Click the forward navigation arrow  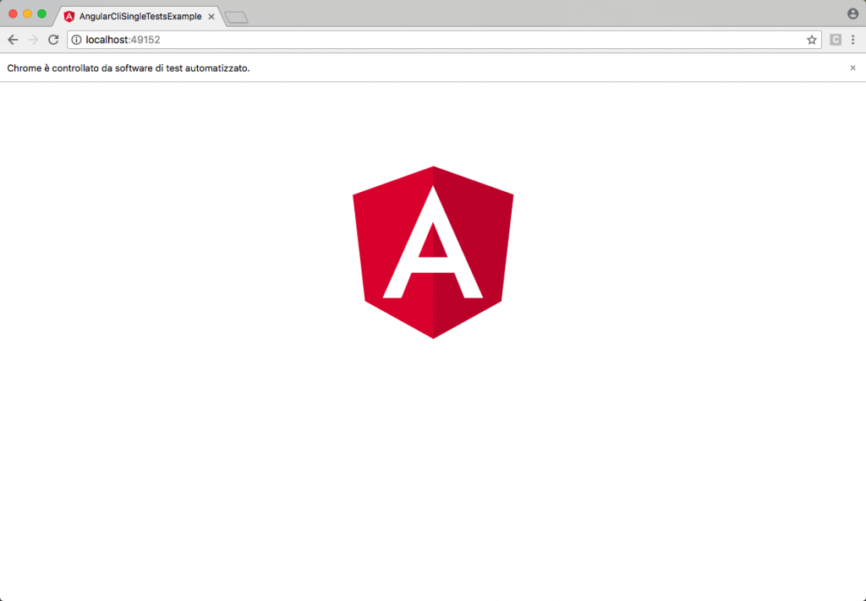point(32,39)
